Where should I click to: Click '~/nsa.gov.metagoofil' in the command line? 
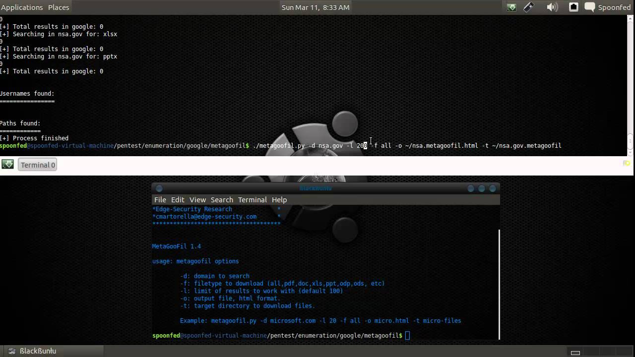point(526,146)
